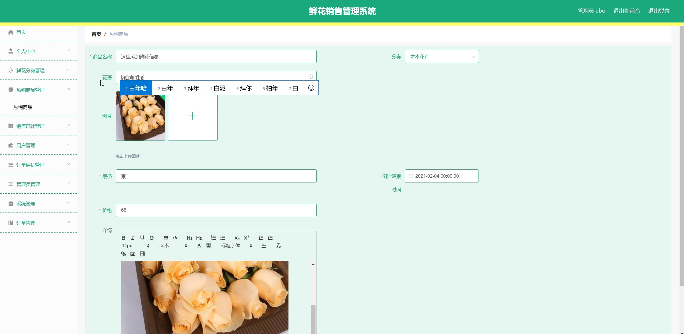Image resolution: width=684 pixels, height=334 pixels.
Task: Clear text formatting in the editor
Action: [278, 246]
